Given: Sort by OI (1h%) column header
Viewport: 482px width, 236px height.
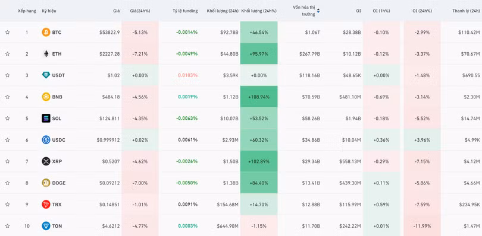Looking at the screenshot, I should (381, 11).
